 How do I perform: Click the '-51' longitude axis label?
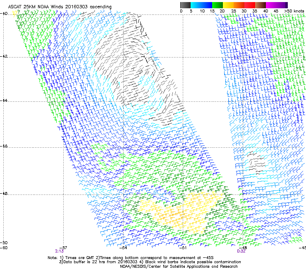(x=183, y=247)
